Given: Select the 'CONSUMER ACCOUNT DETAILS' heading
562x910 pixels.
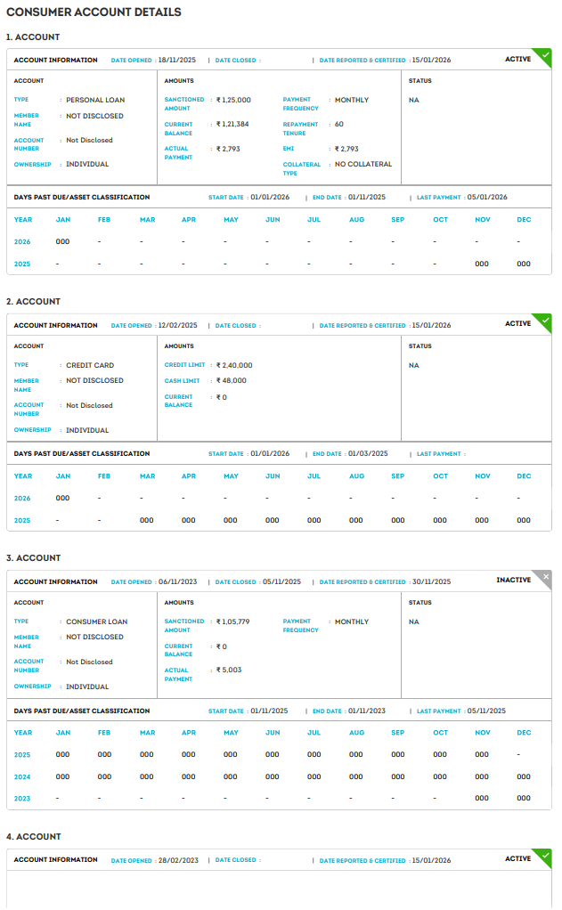Looking at the screenshot, I should click(94, 12).
